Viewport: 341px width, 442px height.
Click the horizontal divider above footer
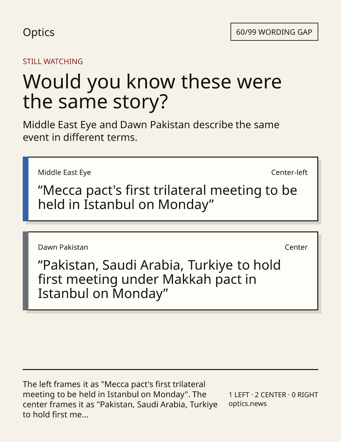[170, 369]
